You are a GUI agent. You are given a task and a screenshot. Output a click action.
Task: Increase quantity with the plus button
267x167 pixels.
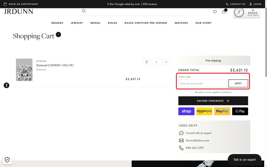tap(166, 62)
